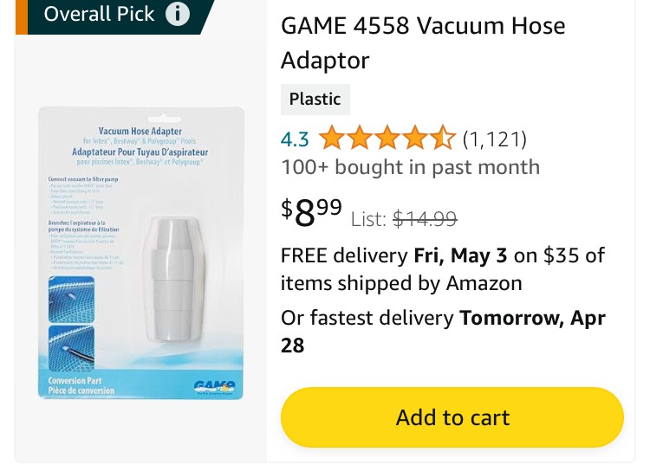Click the fastest delivery Tomorrow, Apr 28 text
The width and height of the screenshot is (650, 465).
coord(443,332)
